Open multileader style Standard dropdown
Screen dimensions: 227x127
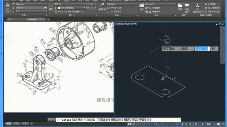[x=122, y=4]
